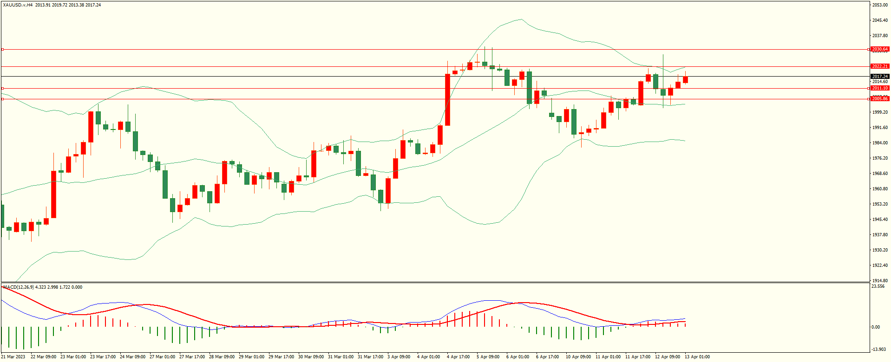Click the most recent red candle

coord(685,80)
